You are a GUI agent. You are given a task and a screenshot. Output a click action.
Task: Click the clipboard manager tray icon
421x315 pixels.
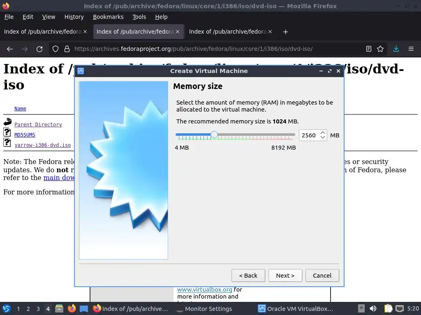click(x=388, y=308)
